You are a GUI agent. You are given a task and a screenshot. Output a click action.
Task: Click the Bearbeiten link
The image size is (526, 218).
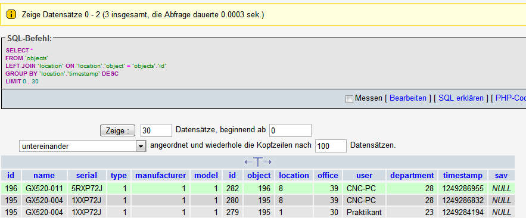tap(407, 98)
